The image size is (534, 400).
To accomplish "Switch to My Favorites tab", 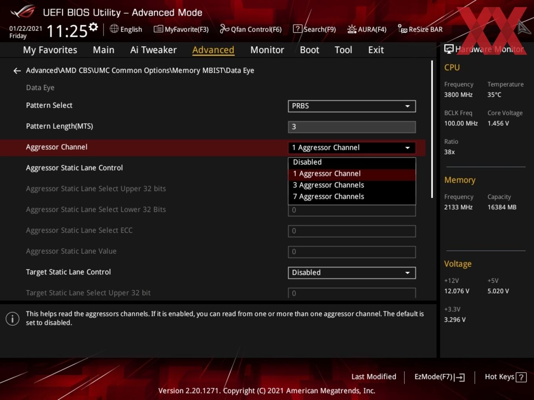I will [x=50, y=50].
